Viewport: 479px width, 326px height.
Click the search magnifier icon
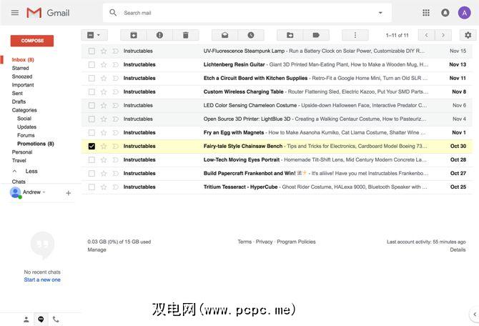113,13
